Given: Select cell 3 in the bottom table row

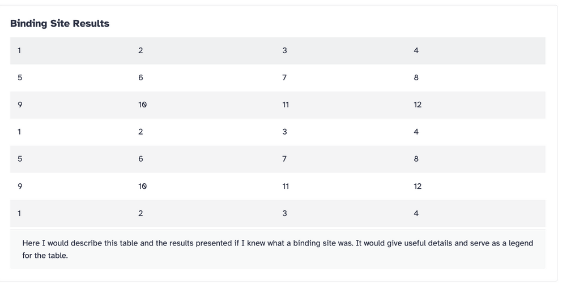Looking at the screenshot, I should 340,214.
